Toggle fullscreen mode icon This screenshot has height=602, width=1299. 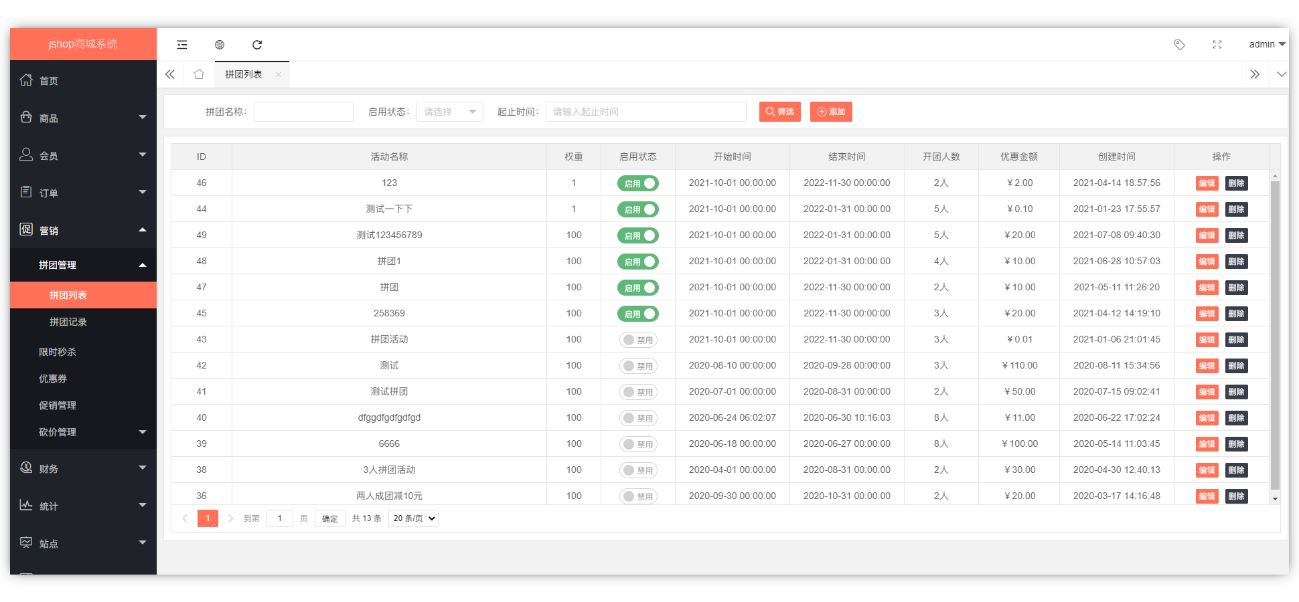[1217, 45]
